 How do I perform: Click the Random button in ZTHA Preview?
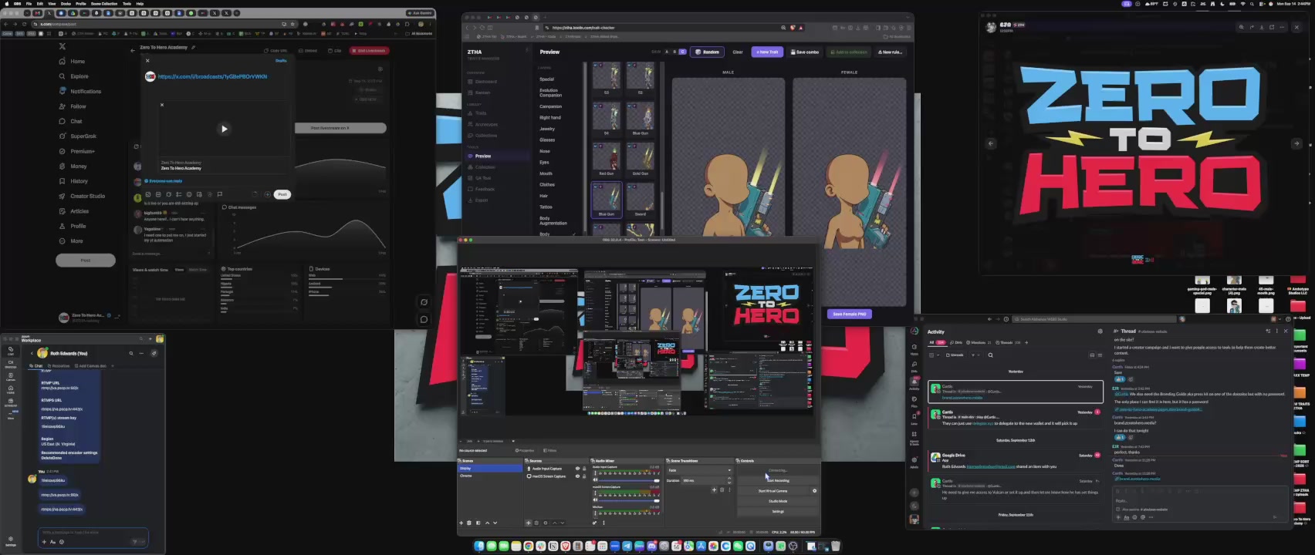pyautogui.click(x=707, y=52)
